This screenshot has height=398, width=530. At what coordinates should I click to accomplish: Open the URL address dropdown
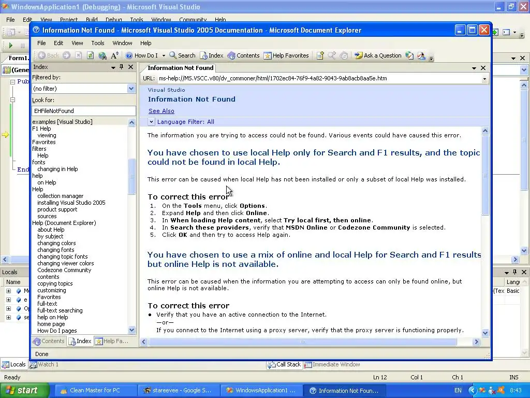click(484, 79)
